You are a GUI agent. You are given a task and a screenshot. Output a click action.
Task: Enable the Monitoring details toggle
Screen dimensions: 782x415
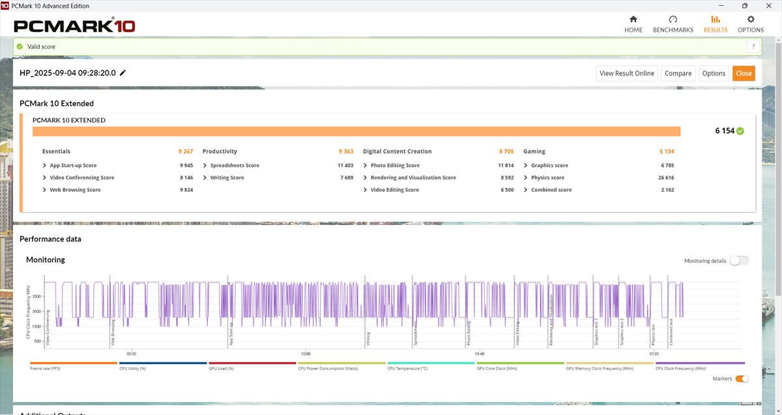pos(738,261)
